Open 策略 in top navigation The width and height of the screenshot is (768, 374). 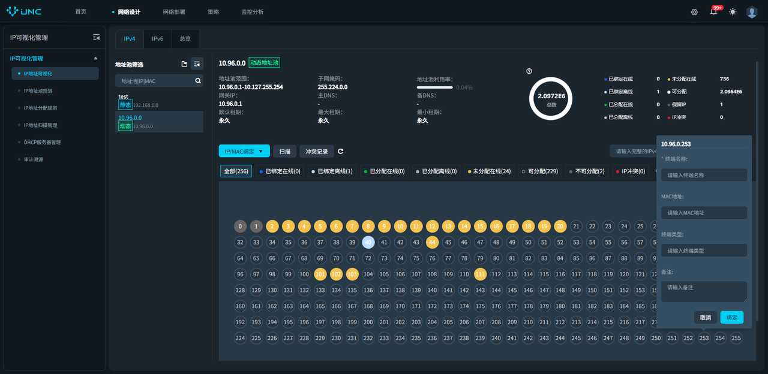coord(213,12)
